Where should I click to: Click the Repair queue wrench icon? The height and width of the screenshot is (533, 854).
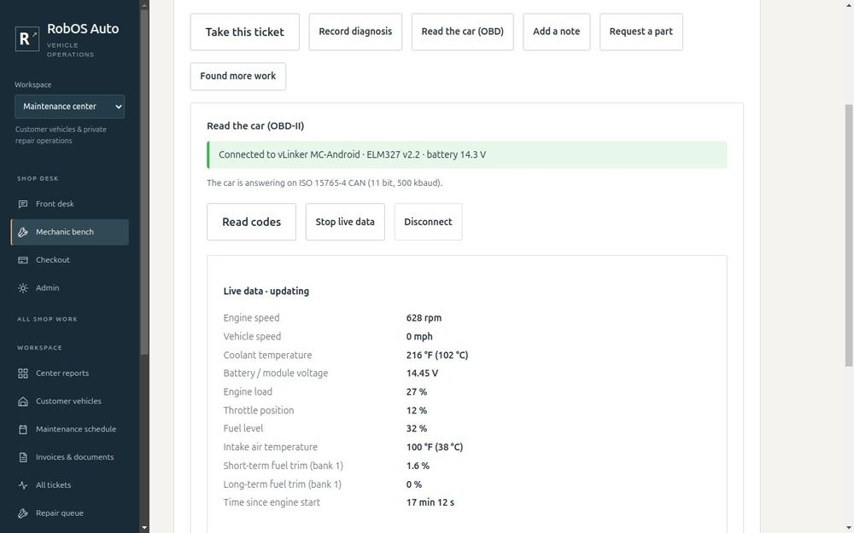(23, 513)
